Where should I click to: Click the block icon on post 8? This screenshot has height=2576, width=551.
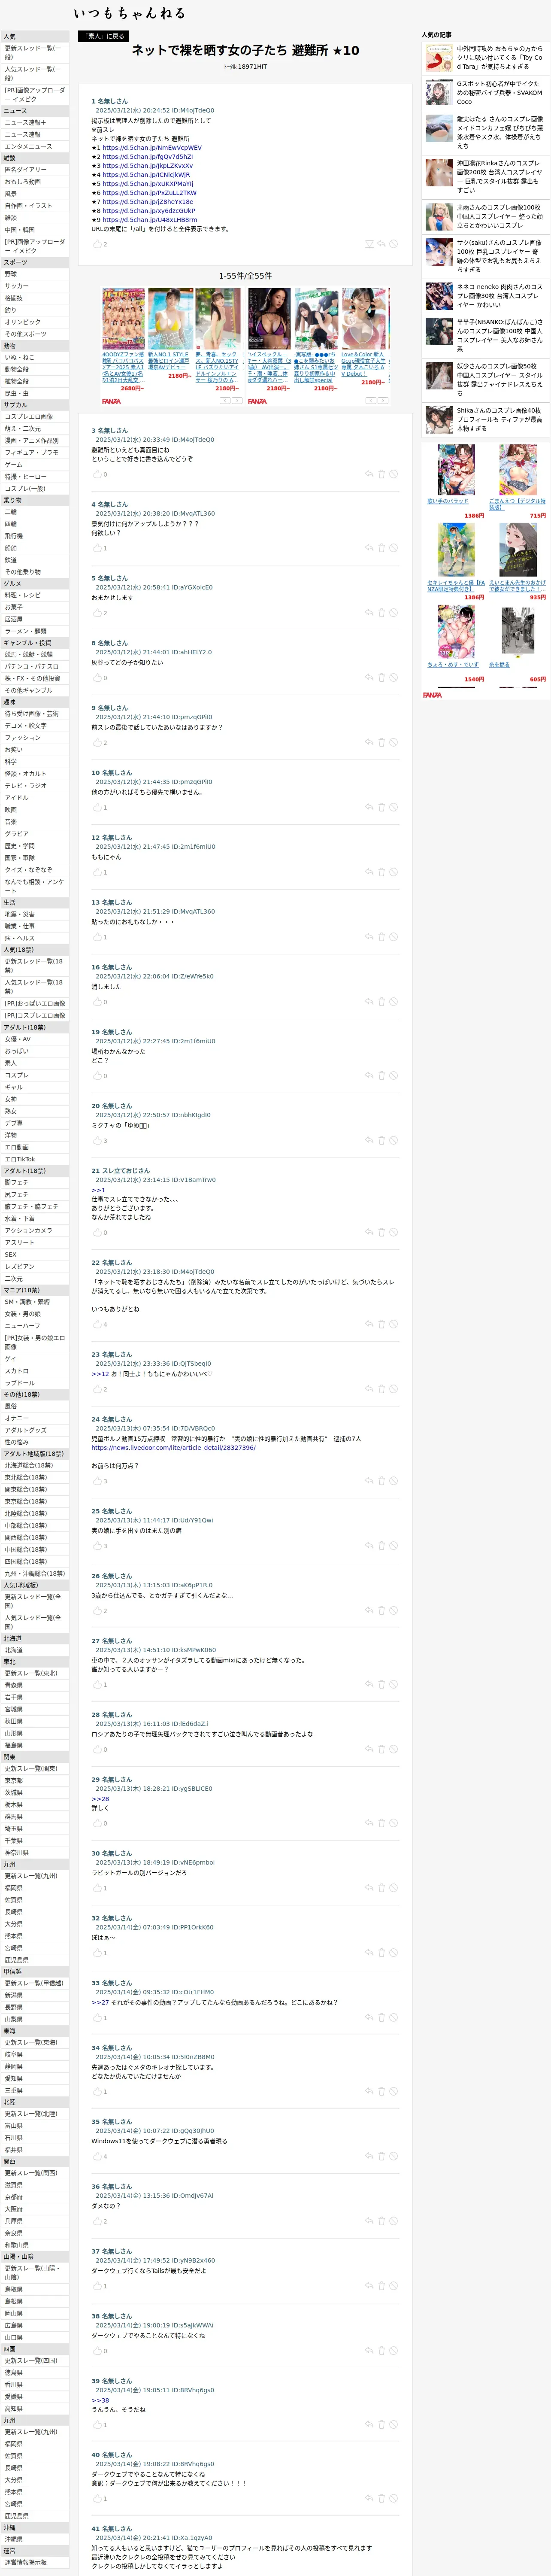coord(393,678)
